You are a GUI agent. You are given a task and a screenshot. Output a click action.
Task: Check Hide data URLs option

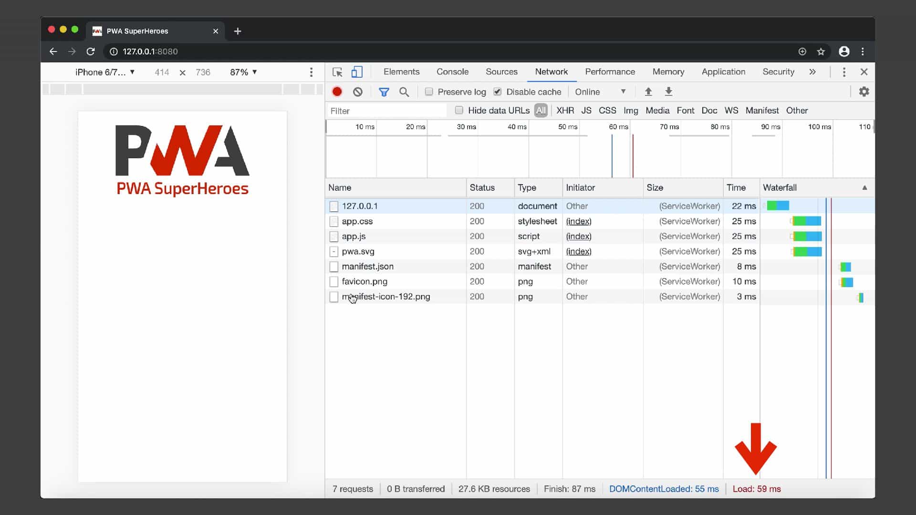click(459, 110)
